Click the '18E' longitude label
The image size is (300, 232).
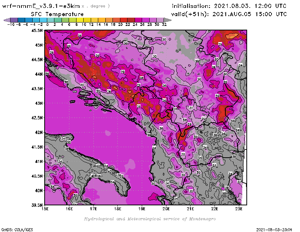click(x=118, y=209)
